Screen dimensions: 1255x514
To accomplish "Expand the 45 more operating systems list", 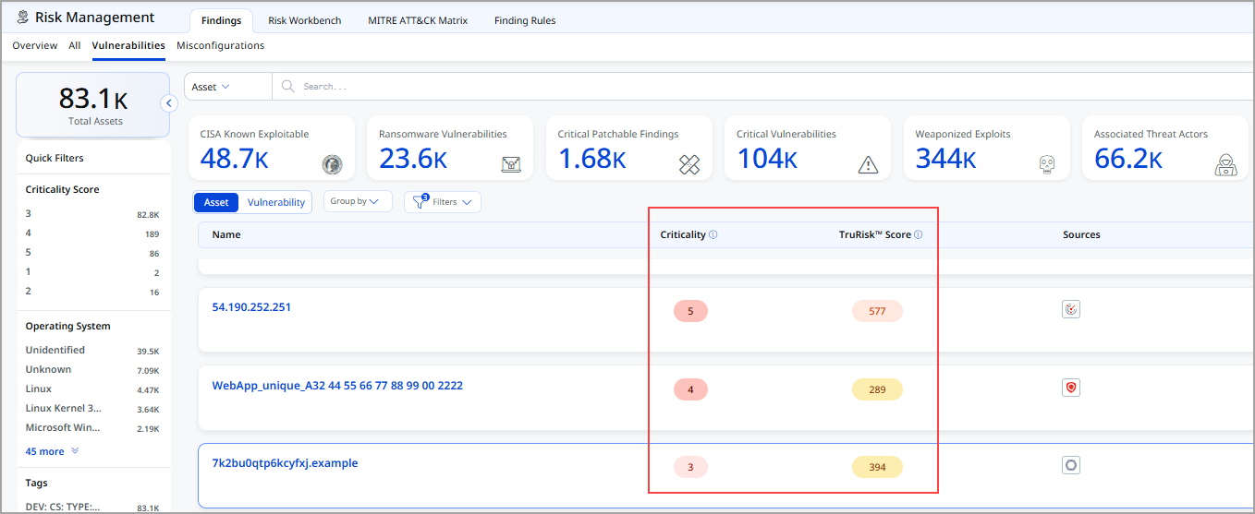I will pos(52,452).
